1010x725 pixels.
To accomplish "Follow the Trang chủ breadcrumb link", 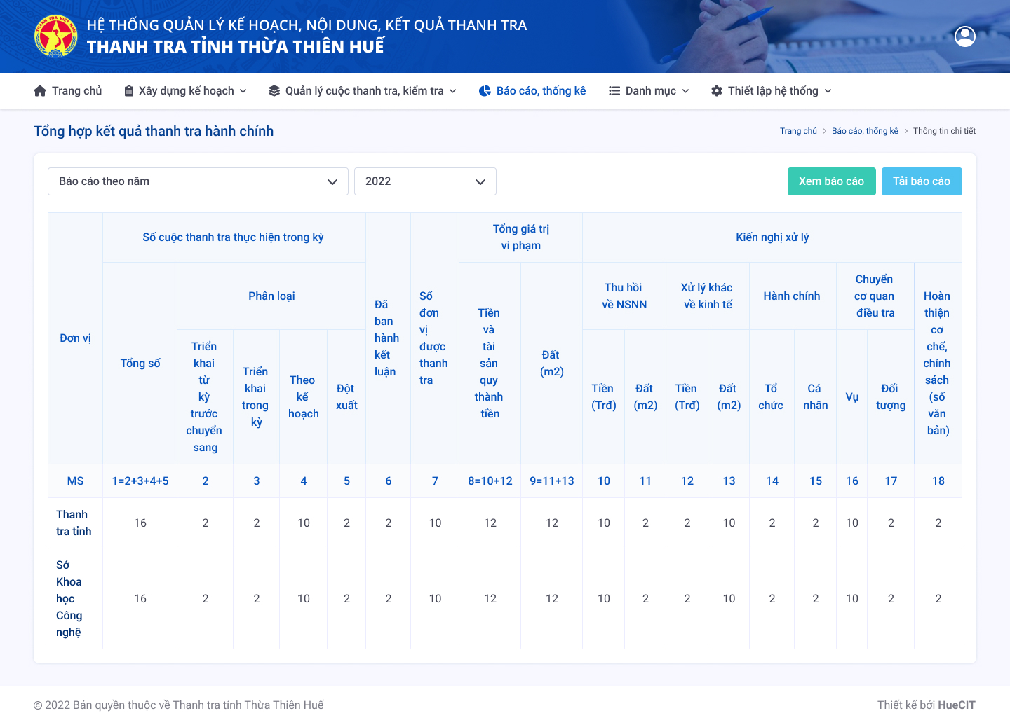I will tap(798, 131).
